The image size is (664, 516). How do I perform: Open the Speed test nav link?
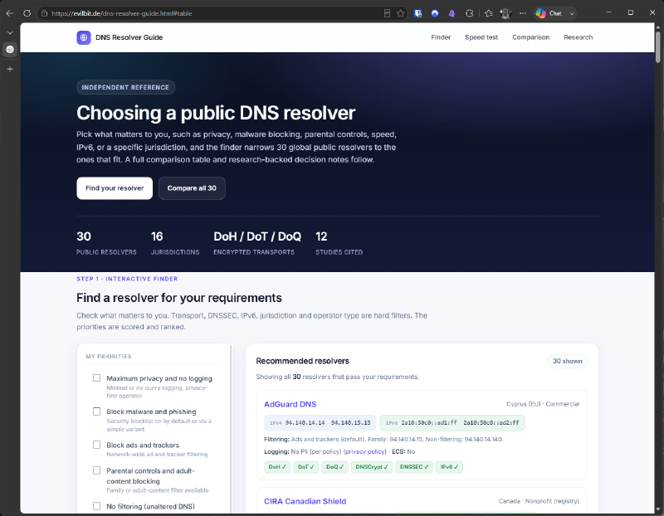pos(481,37)
